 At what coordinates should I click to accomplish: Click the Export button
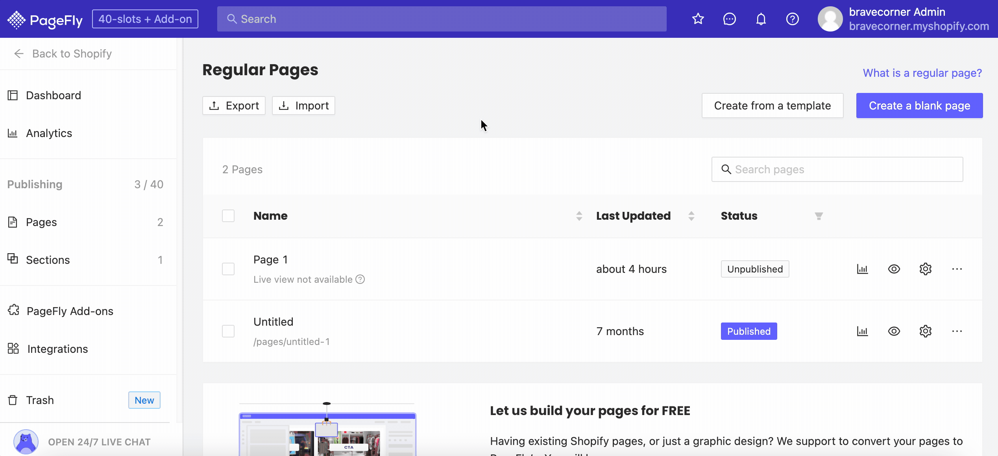coord(234,106)
